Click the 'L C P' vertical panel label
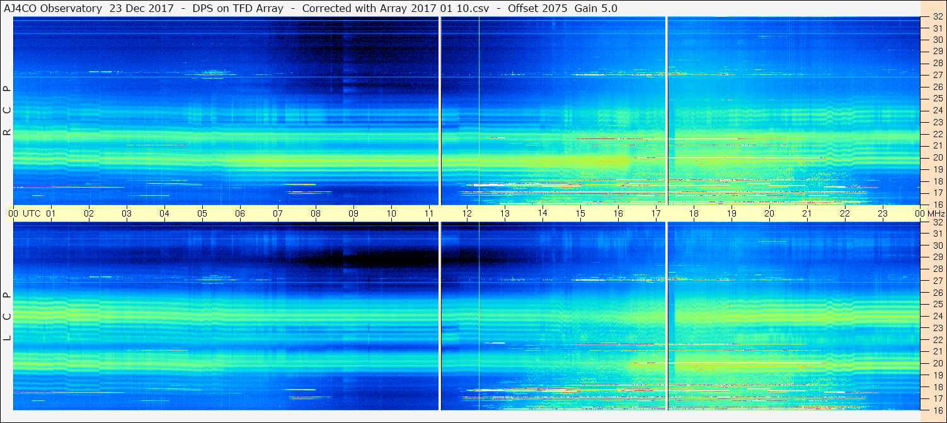This screenshot has height=423, width=947. click(8, 316)
